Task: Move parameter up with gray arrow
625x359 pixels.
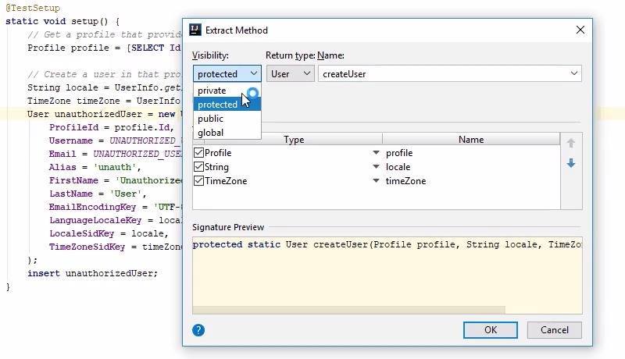Action: pos(571,143)
